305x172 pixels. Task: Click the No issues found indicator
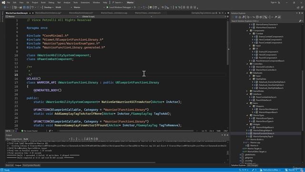point(29,131)
